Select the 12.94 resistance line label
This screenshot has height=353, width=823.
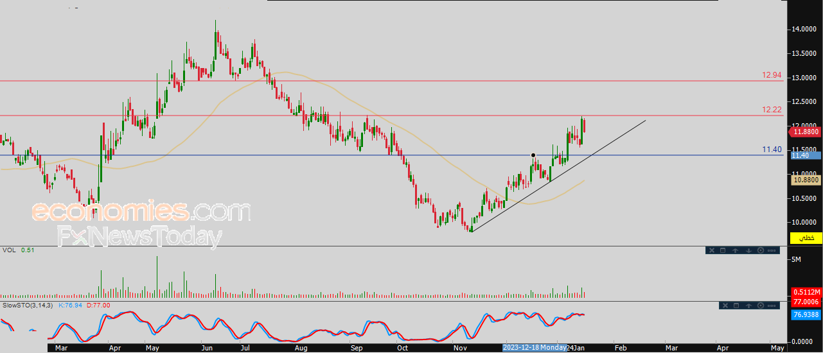coord(772,75)
